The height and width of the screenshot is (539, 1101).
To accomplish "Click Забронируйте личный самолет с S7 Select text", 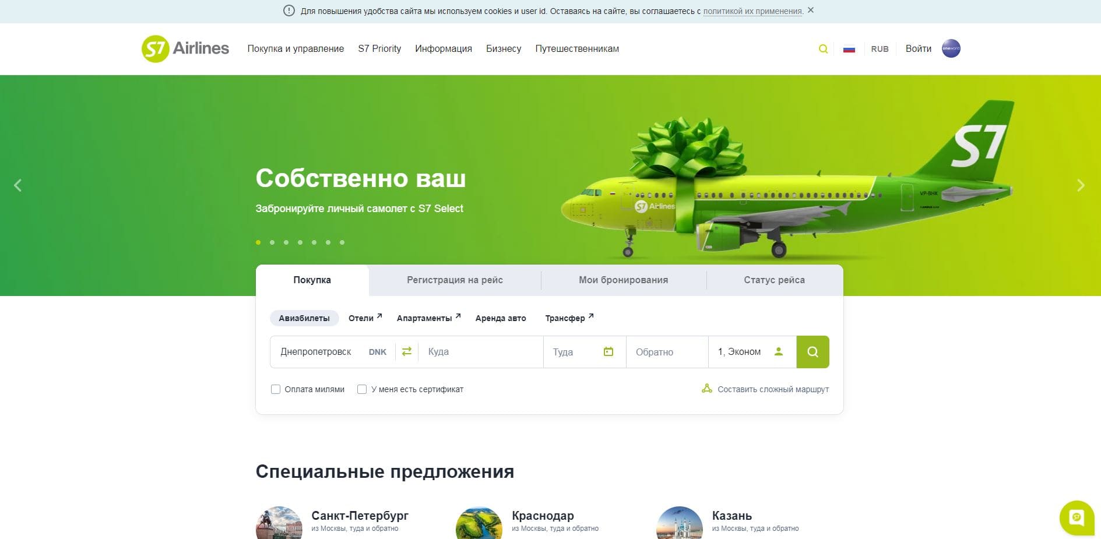I will pyautogui.click(x=360, y=209).
